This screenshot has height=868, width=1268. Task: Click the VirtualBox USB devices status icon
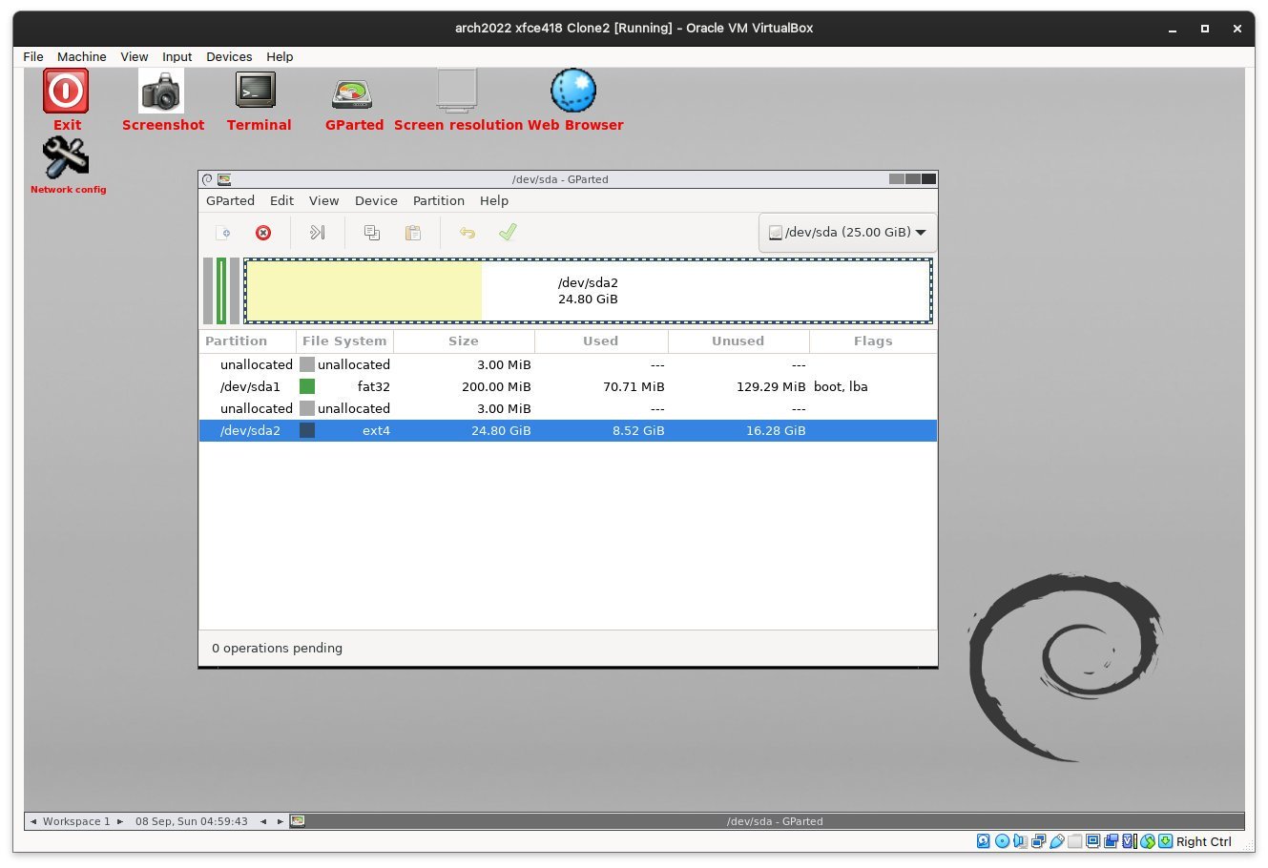point(1057,841)
